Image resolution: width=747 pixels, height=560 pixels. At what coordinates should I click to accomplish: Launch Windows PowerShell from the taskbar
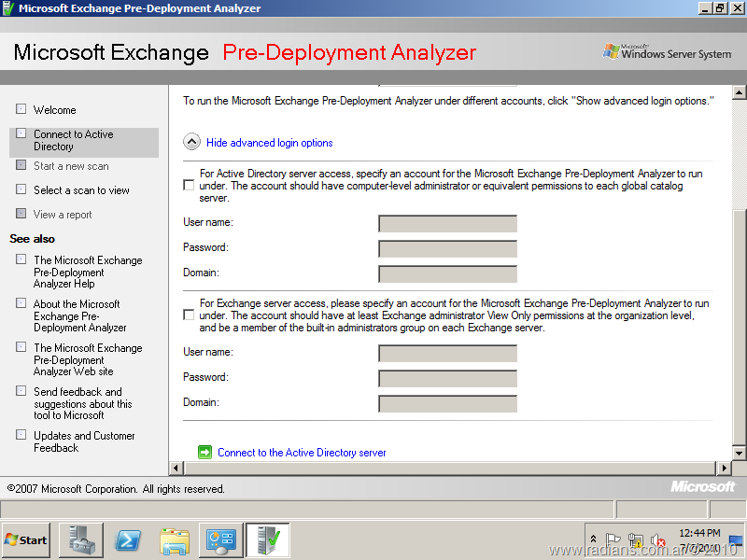[x=128, y=540]
